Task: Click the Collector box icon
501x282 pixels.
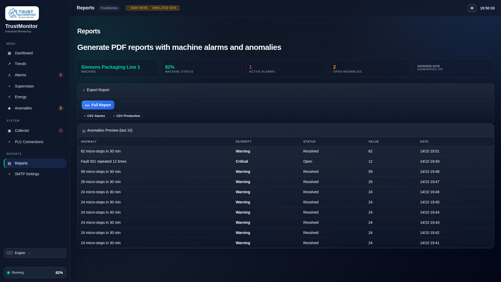Action: tap(9, 131)
